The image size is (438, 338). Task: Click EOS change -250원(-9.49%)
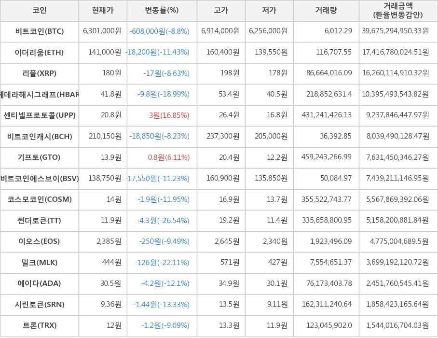pyautogui.click(x=164, y=241)
